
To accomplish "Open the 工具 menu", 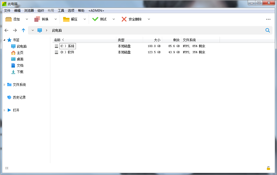I will [62, 10].
